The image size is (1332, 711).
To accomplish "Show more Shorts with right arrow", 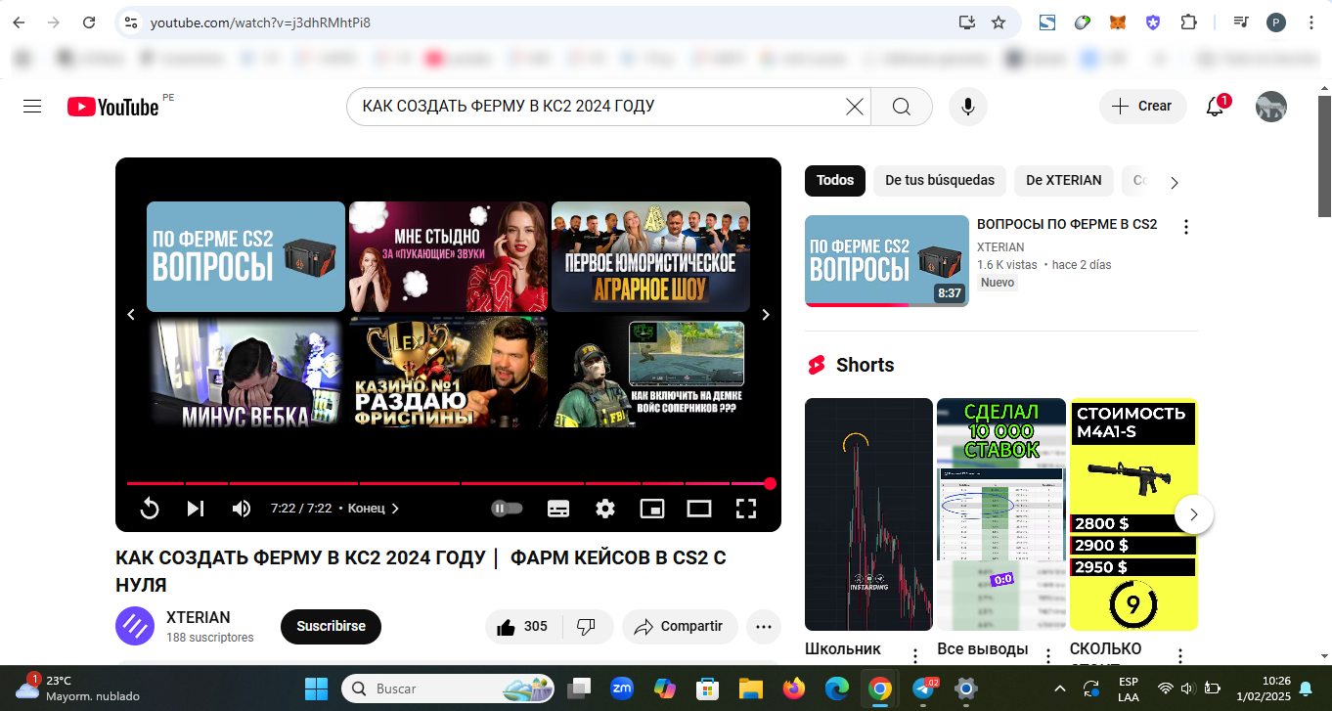I will (x=1194, y=514).
